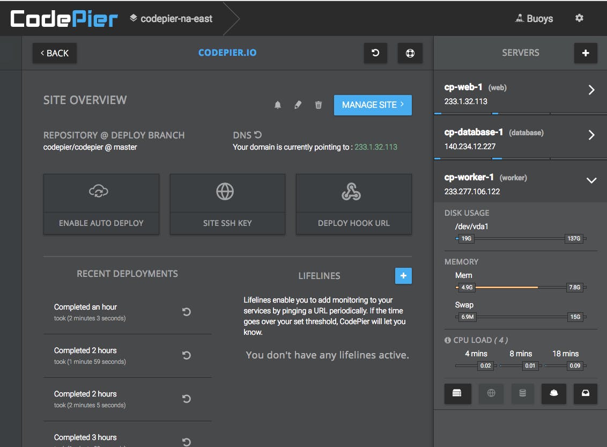Click the LIFELINES heading
The image size is (607, 447).
pyautogui.click(x=320, y=276)
